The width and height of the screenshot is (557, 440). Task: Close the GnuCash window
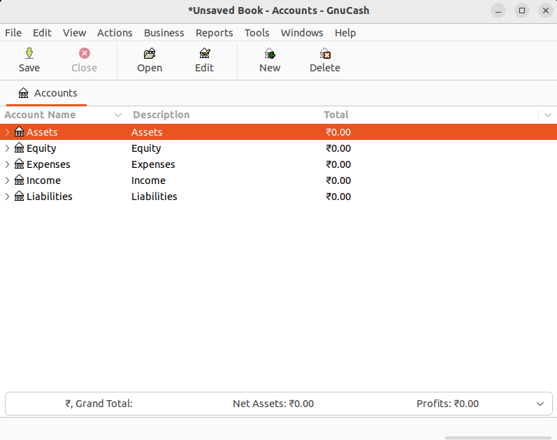pos(546,10)
